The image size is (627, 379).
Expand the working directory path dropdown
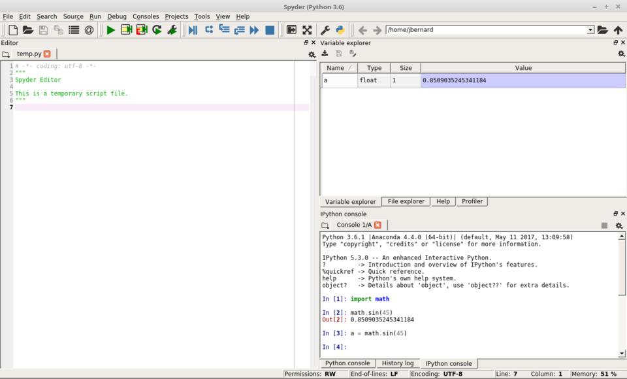pos(590,30)
